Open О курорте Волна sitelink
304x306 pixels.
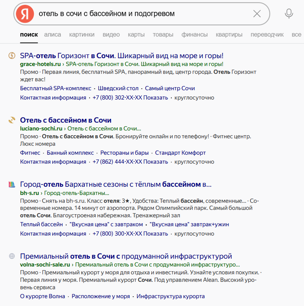(x=43, y=296)
